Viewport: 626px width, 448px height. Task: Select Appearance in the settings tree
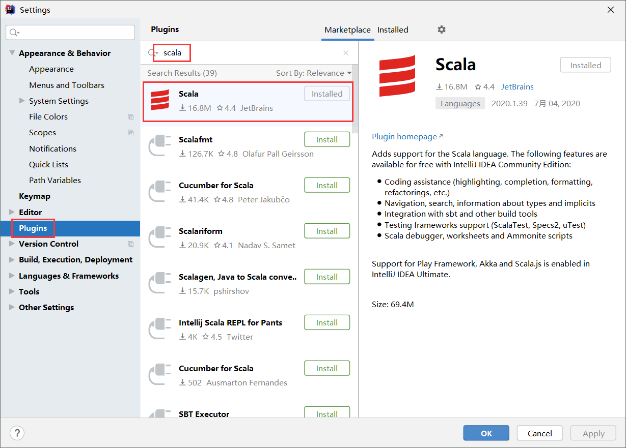coord(51,69)
